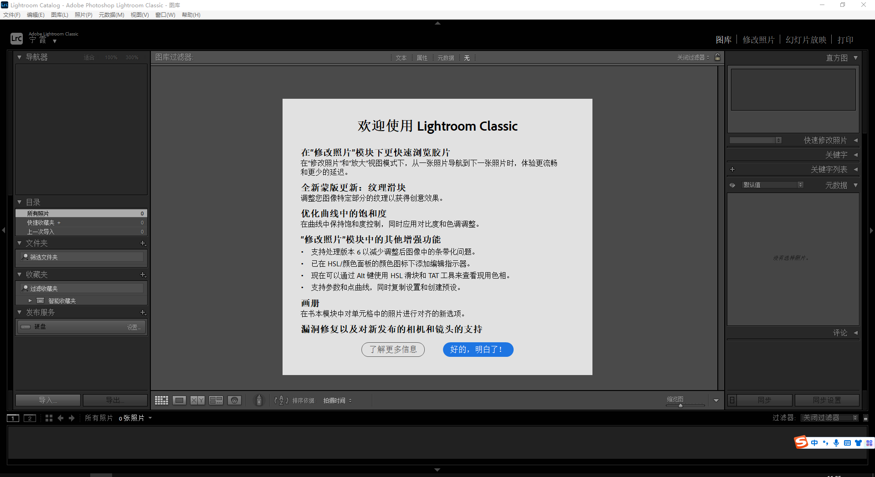Collapse the 发布服务 panel
The height and width of the screenshot is (477, 875).
click(19, 313)
